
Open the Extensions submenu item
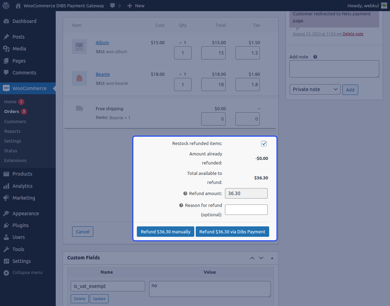click(x=15, y=160)
